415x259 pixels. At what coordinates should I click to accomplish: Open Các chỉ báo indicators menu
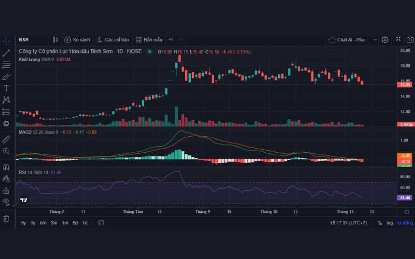coord(113,39)
